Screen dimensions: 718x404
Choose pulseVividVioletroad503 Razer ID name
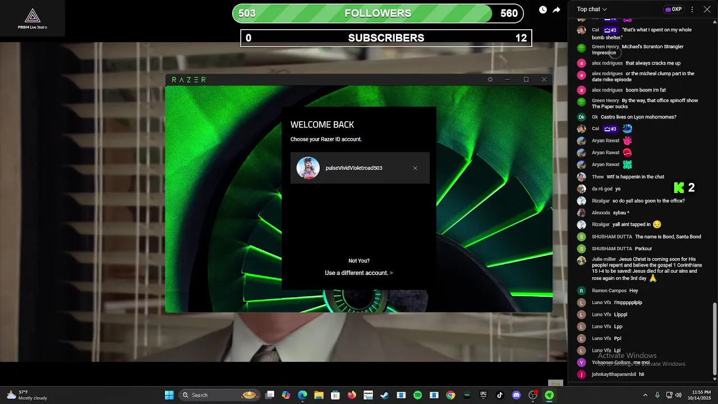pos(354,168)
